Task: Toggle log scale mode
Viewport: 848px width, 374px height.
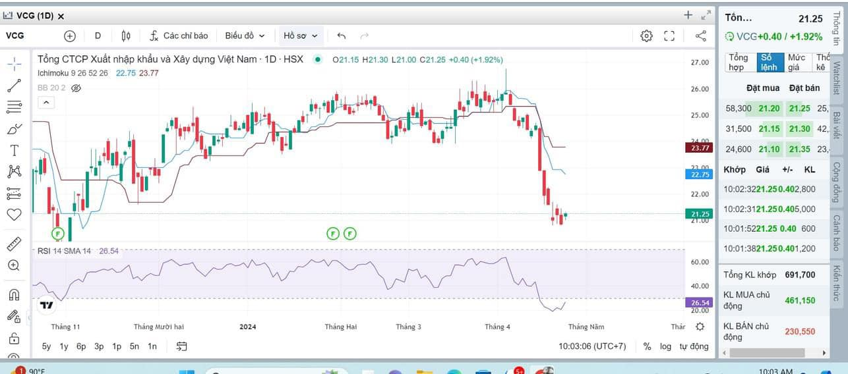Action: pos(665,346)
